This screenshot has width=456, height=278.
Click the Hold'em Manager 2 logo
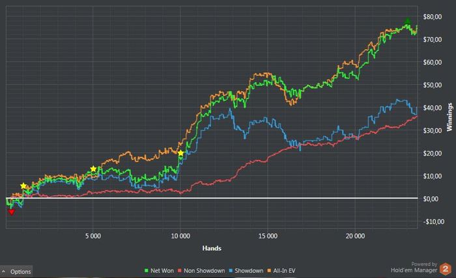click(445, 269)
